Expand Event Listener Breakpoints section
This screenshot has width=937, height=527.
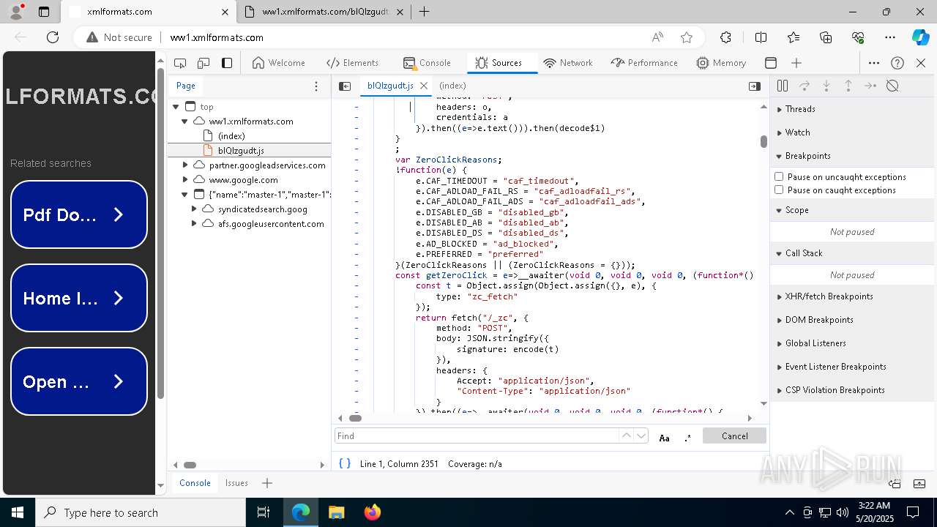pos(854,367)
